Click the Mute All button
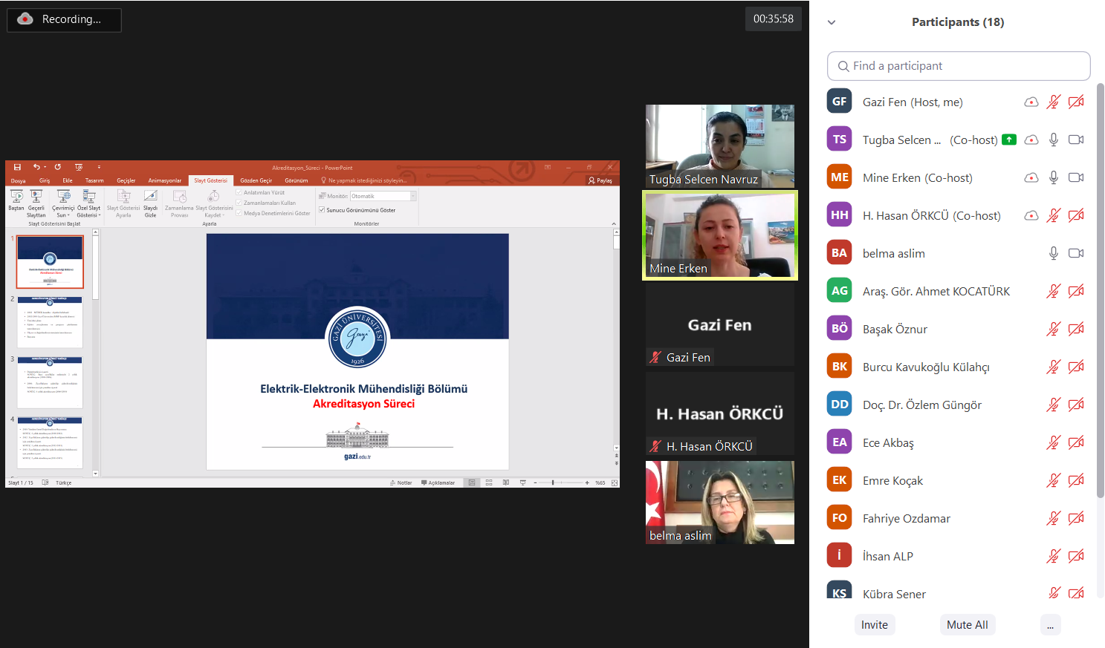The height and width of the screenshot is (648, 1105). (968, 625)
